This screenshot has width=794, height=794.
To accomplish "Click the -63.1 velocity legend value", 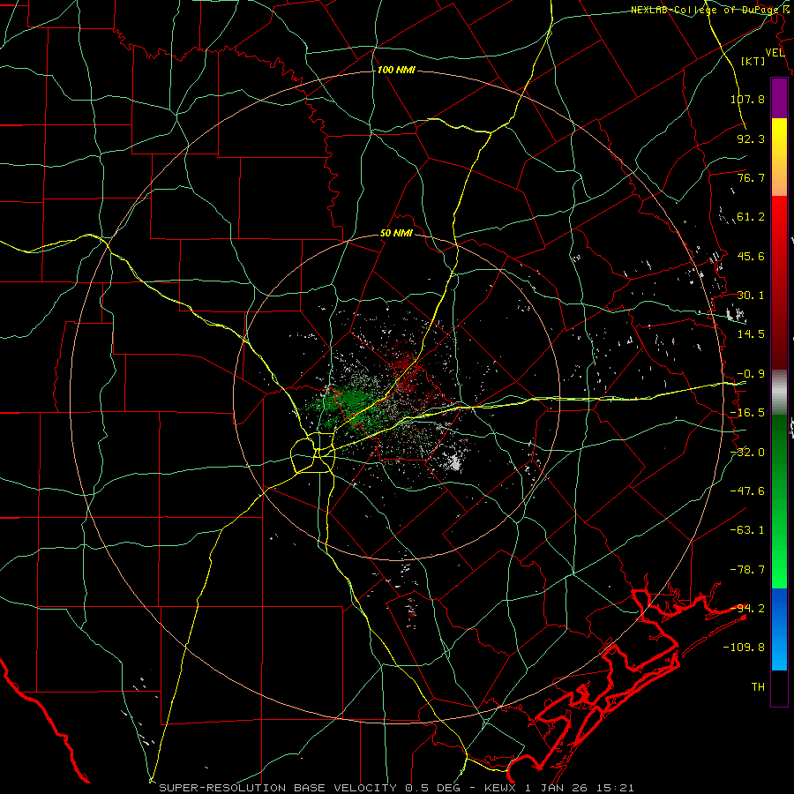I will [747, 530].
